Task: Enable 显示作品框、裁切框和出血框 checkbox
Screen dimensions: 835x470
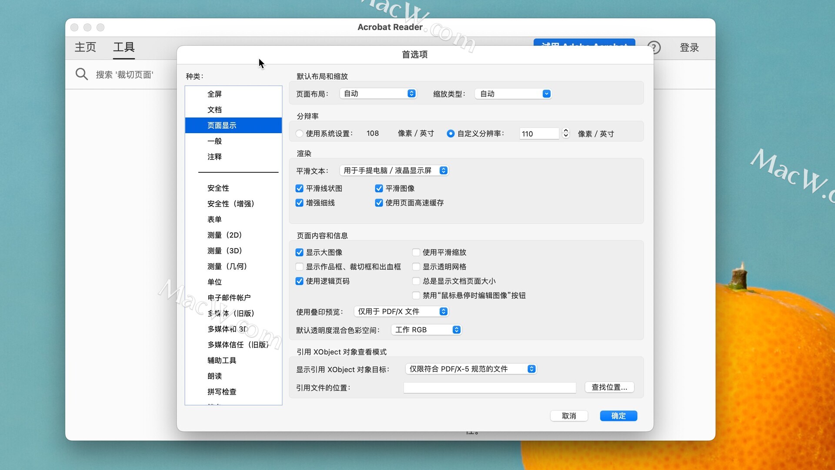Action: [x=299, y=267]
